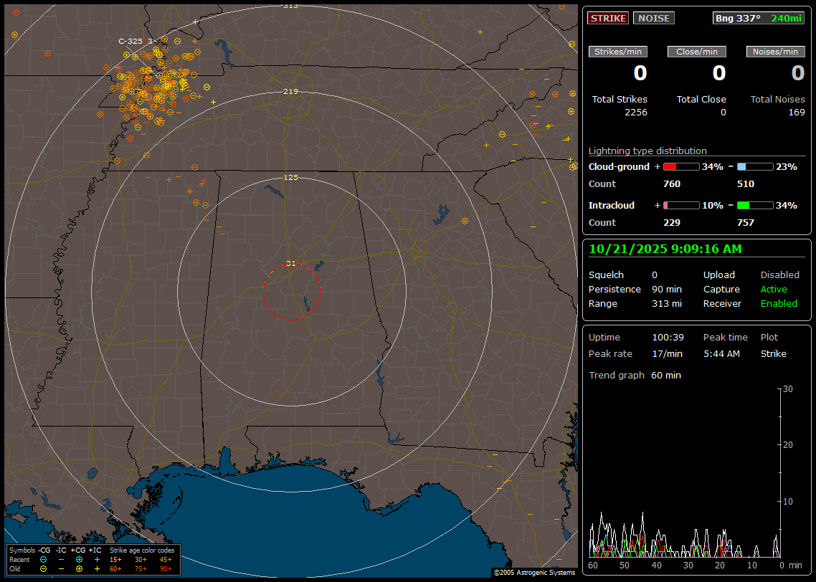816x582 pixels.
Task: Click the cyan Recent -CG legend symbol
Action: tap(44, 559)
